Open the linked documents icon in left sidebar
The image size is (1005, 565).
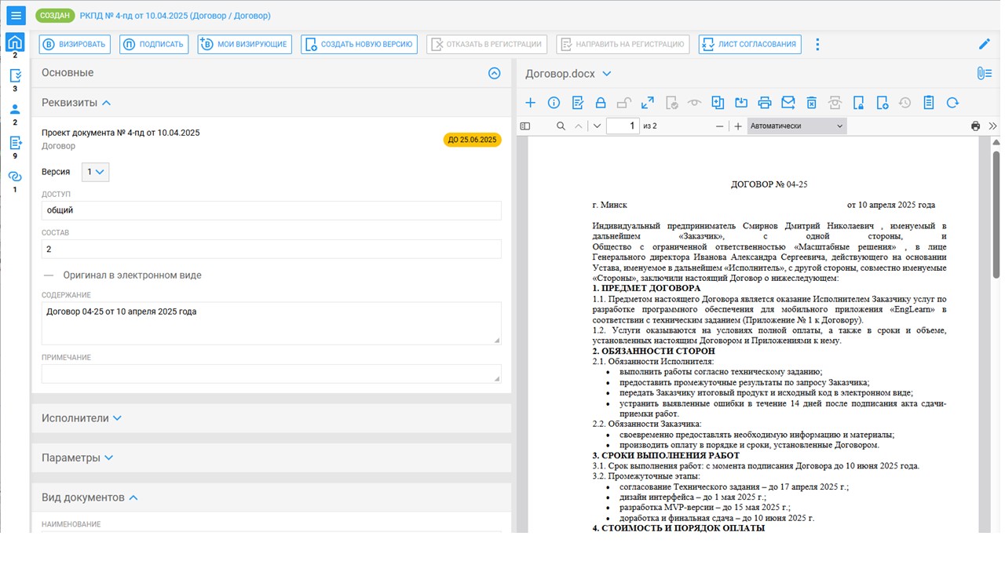pos(15,177)
